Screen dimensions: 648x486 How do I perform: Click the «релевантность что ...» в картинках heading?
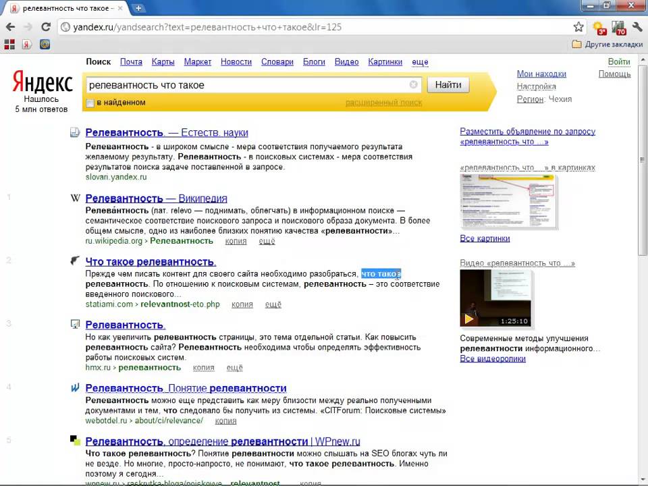coord(527,167)
